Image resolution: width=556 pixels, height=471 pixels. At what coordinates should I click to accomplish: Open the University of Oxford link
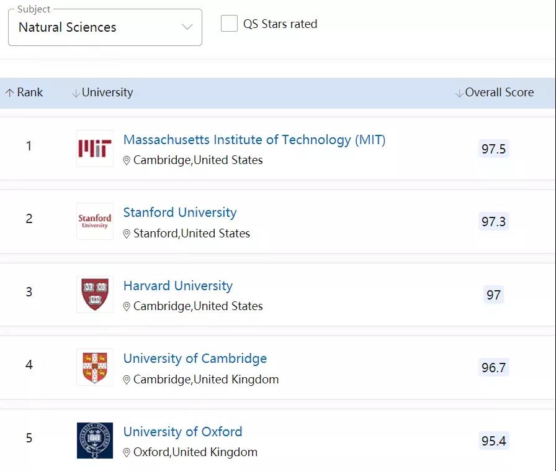tap(182, 432)
